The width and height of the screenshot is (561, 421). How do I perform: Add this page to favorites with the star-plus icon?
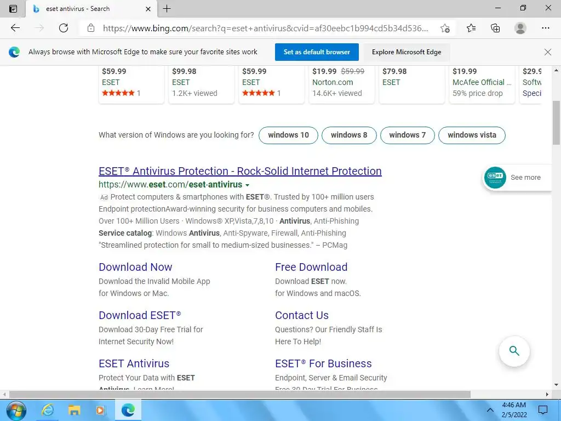[445, 29]
